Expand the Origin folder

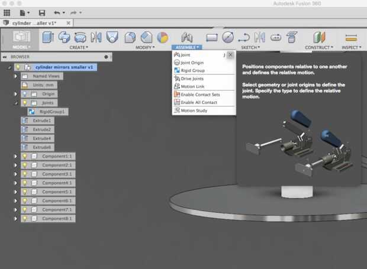point(15,94)
